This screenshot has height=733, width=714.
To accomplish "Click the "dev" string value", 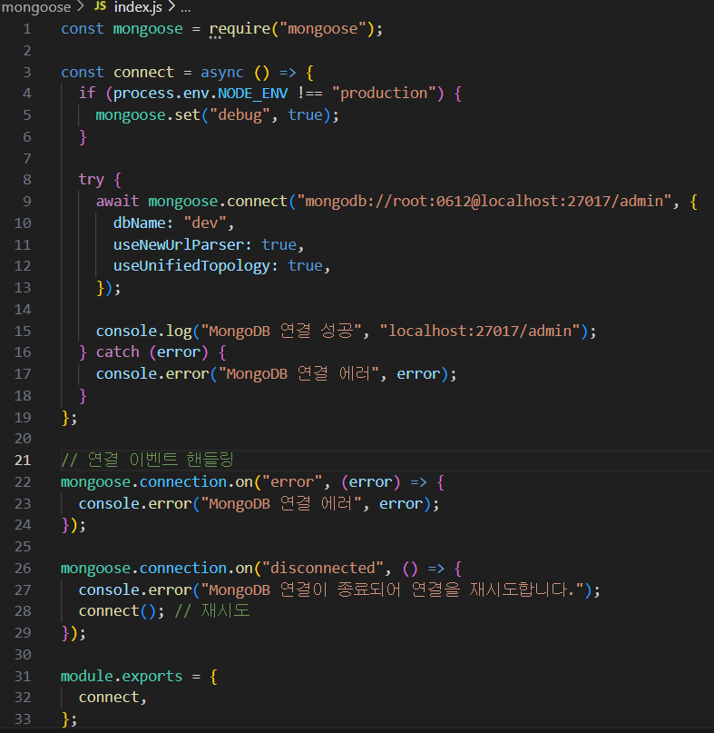I will (x=204, y=223).
